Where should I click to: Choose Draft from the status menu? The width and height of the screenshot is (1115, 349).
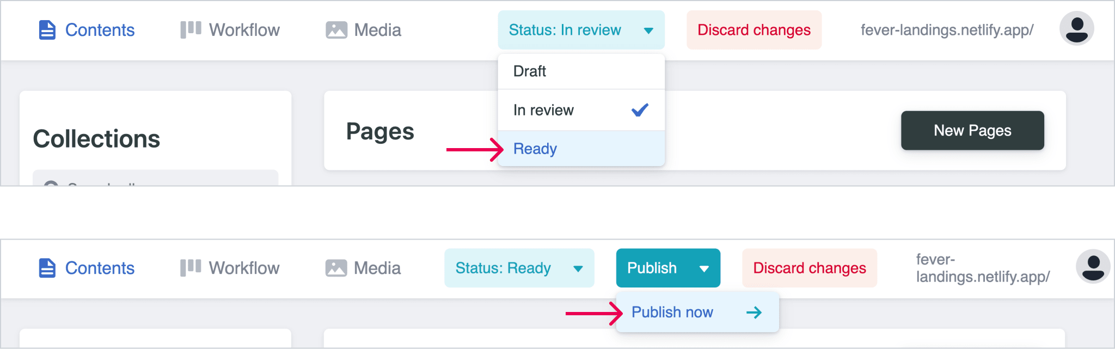(x=581, y=71)
